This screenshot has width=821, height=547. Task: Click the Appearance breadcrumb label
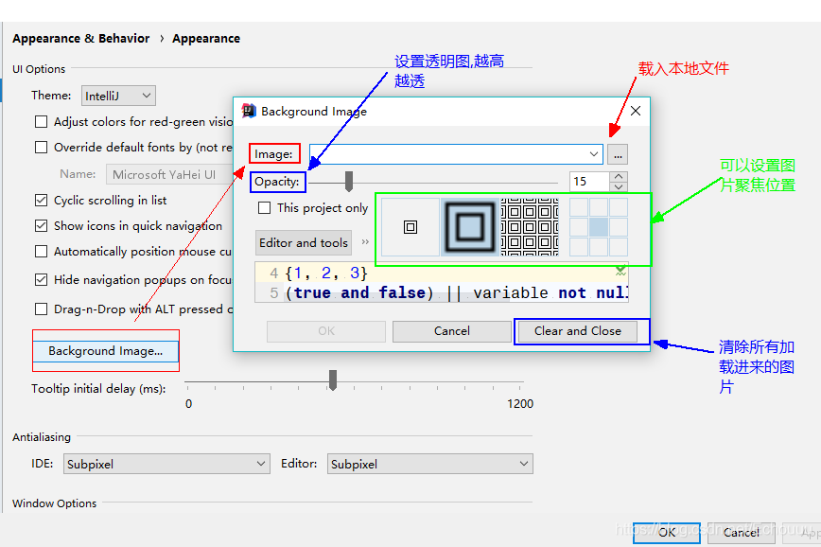pyautogui.click(x=206, y=38)
